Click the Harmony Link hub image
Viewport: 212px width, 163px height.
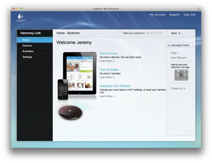[x=70, y=113]
